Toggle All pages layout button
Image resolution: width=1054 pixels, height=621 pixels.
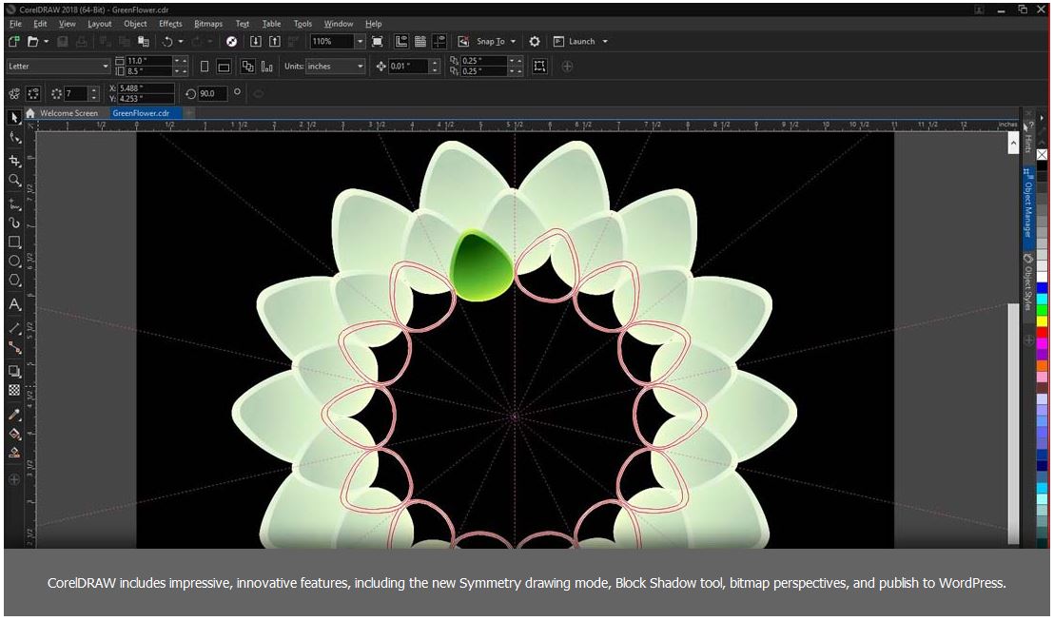tap(248, 67)
